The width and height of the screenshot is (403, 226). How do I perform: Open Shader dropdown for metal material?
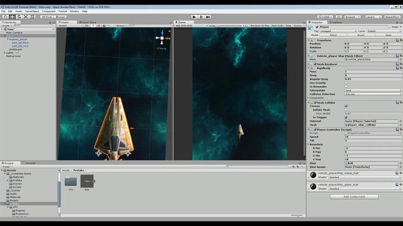point(365,177)
